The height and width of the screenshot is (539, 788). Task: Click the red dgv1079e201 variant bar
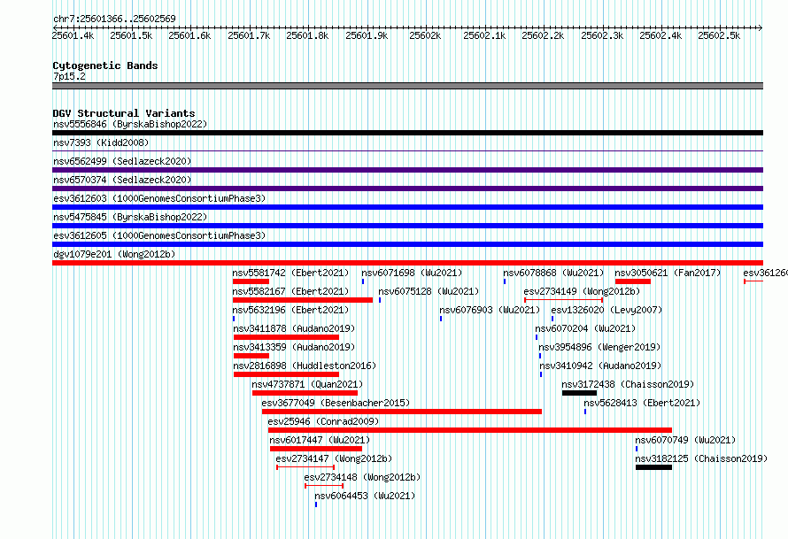coord(407,263)
